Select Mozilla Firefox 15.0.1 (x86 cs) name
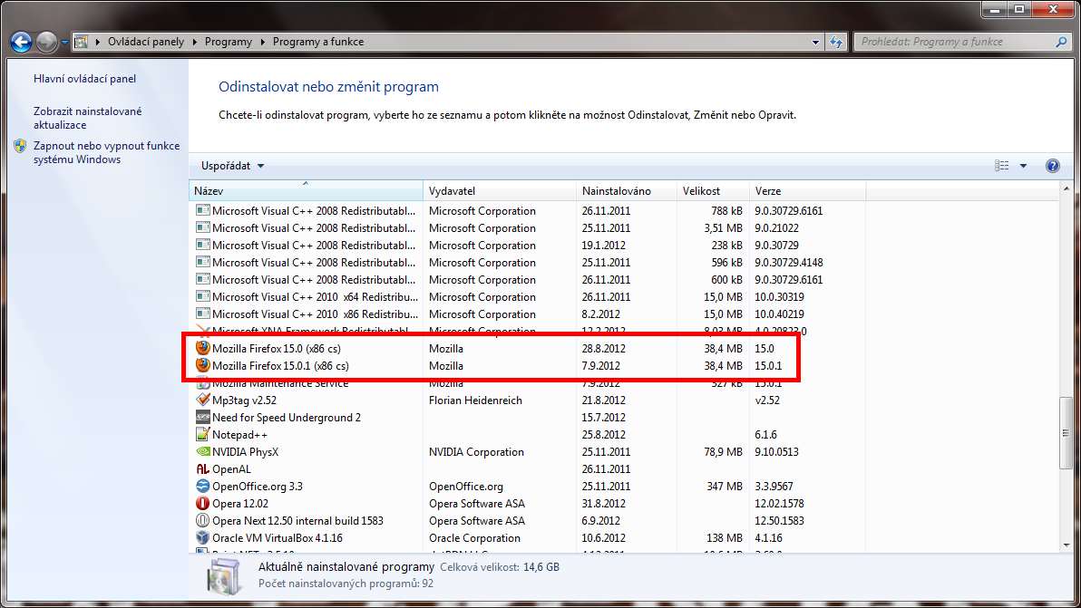 [280, 366]
